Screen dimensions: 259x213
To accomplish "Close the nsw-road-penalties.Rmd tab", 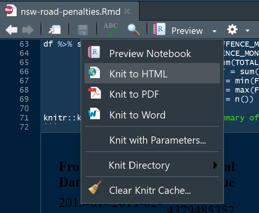I will [x=127, y=11].
